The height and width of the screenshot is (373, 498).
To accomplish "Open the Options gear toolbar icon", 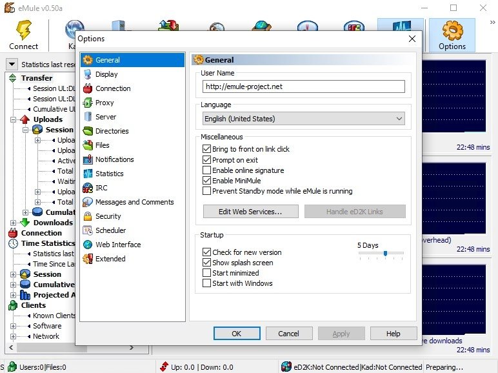I will coord(452,30).
